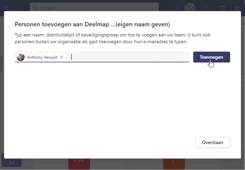Click the magnifying glass search icon
Screen dimensions: 245x170
pos(35,8)
